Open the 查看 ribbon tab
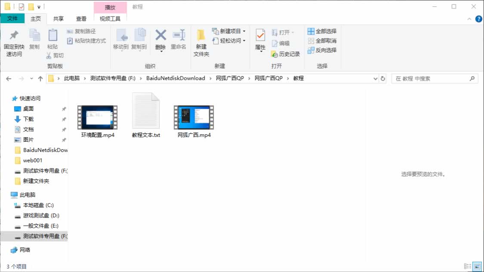This screenshot has width=484, height=272. (81, 19)
